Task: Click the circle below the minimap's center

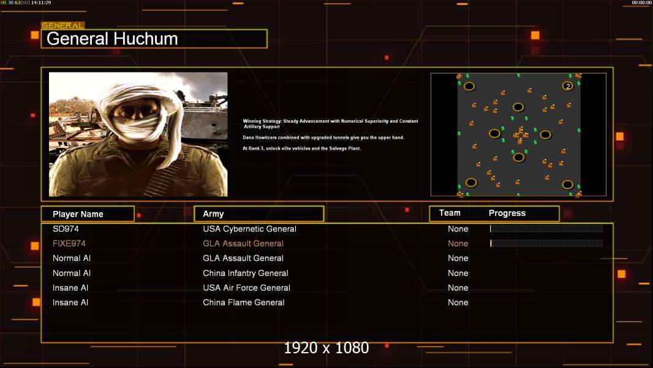Action: 518,157
